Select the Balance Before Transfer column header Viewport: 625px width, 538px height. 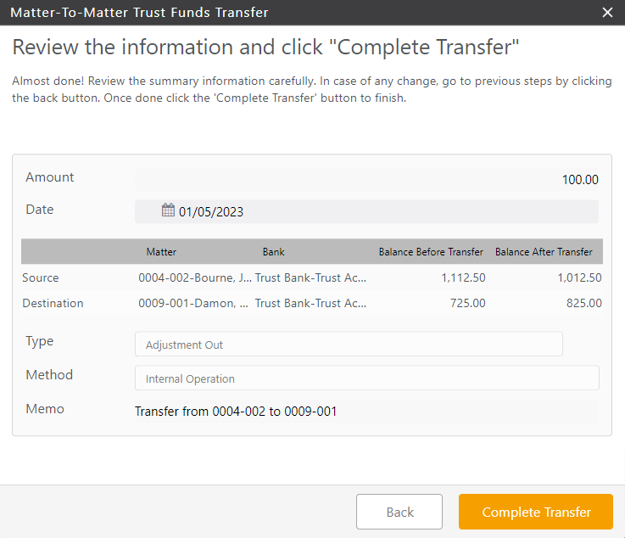pyautogui.click(x=431, y=252)
